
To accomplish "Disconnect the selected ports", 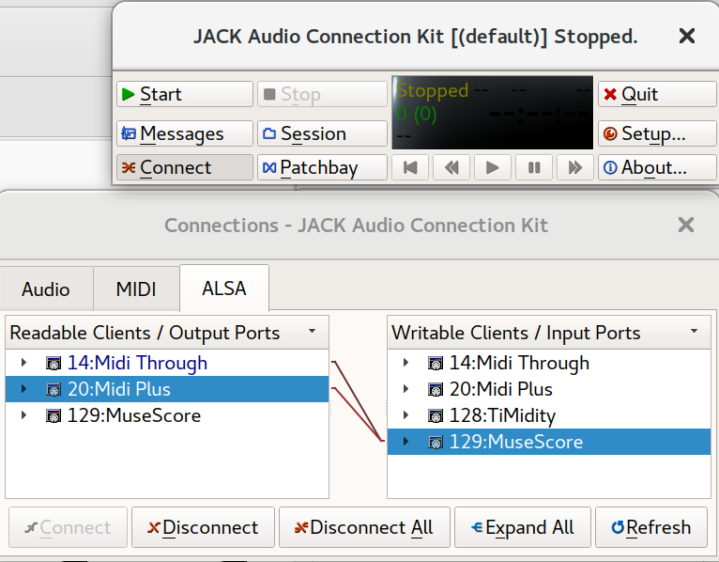I will coord(203,527).
